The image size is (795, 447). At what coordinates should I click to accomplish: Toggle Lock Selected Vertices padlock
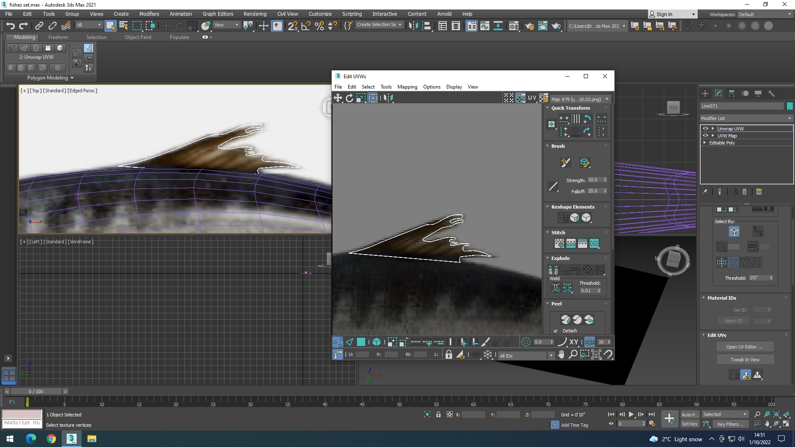tap(448, 354)
